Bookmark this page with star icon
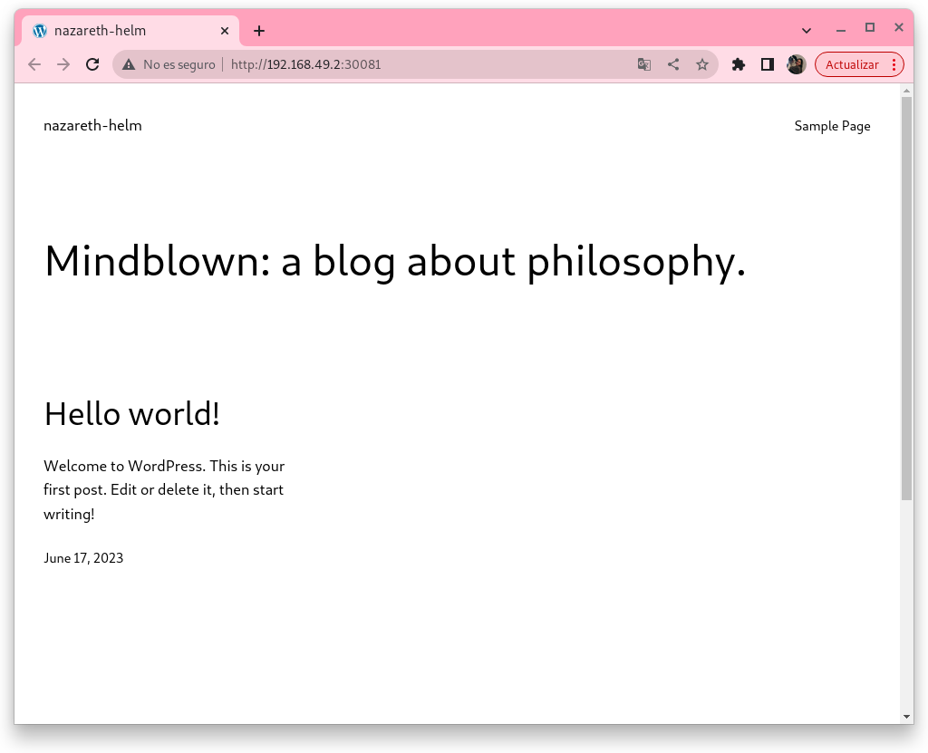Viewport: 928px width, 753px height. tap(702, 64)
